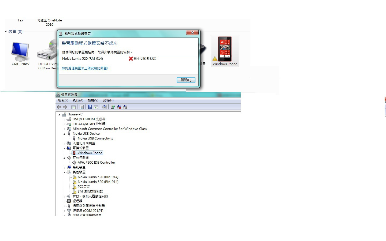Select the 處理器 chip icon
The width and height of the screenshot is (386, 241).
coord(69,201)
